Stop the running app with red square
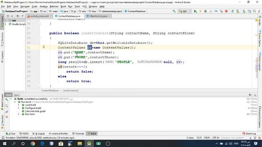This screenshot has width=262, height=147. [x=226, y=11]
